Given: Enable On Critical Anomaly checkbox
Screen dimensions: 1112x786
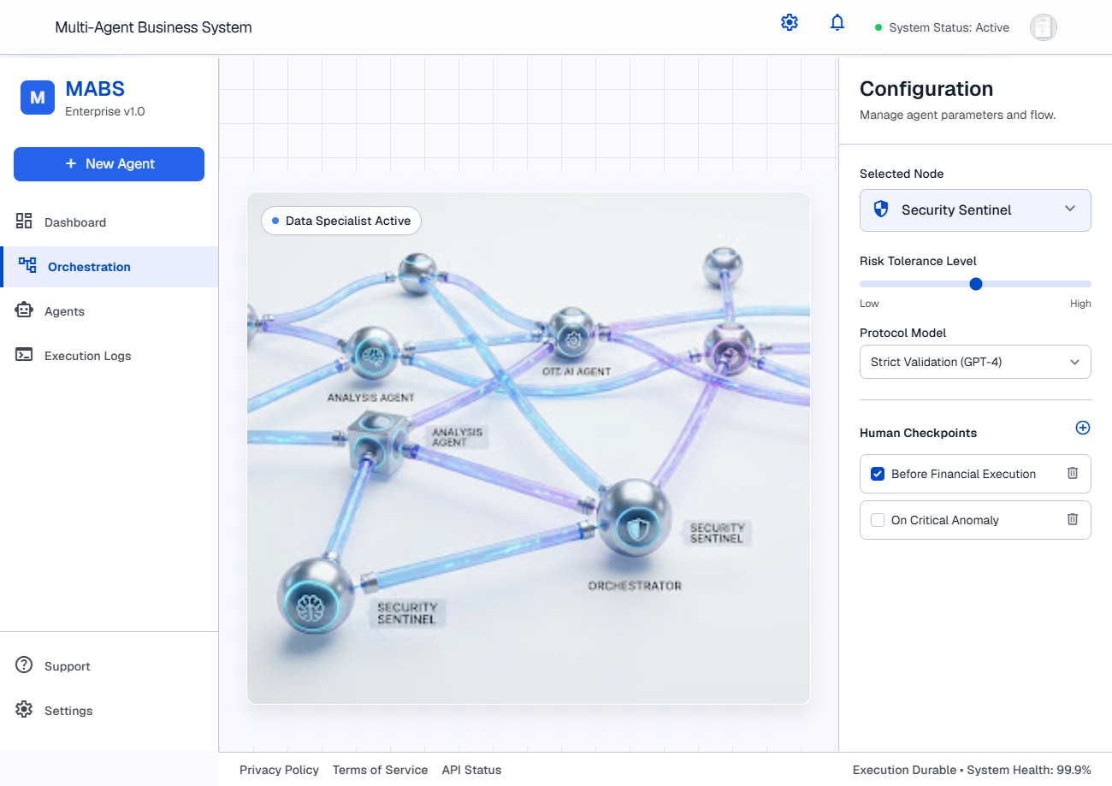Looking at the screenshot, I should pyautogui.click(x=878, y=520).
